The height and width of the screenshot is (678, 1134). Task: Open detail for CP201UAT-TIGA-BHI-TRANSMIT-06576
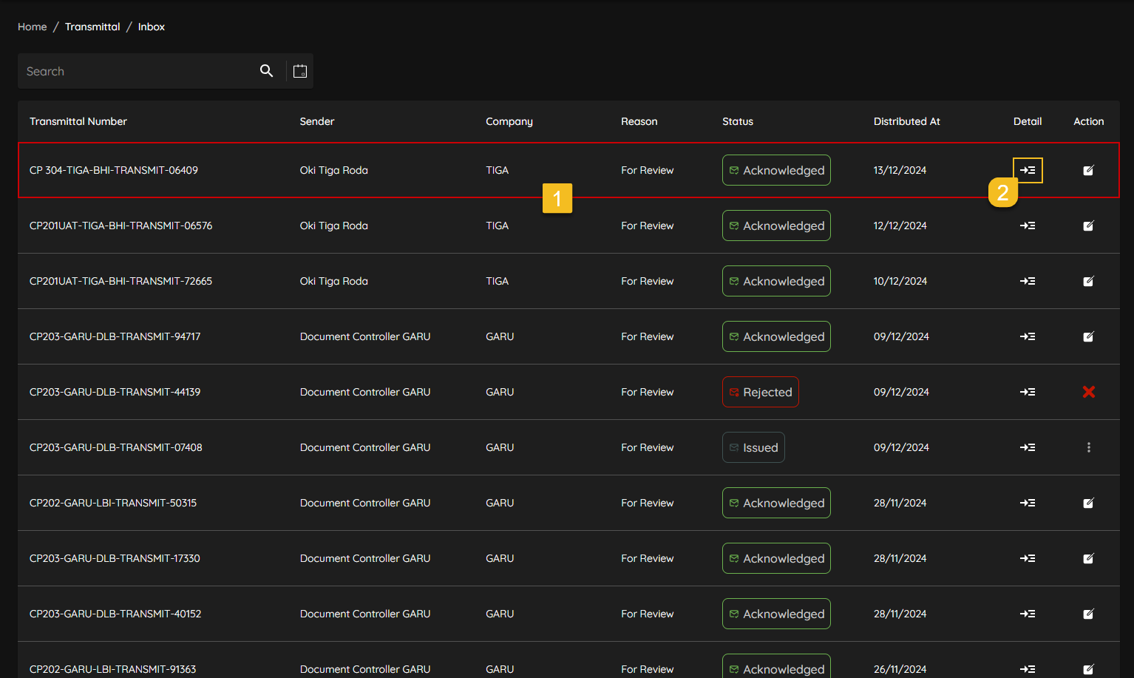click(x=1028, y=226)
